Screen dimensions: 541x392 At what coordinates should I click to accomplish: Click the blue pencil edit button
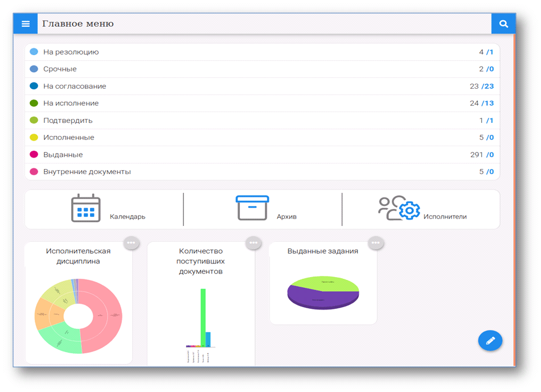(x=490, y=341)
